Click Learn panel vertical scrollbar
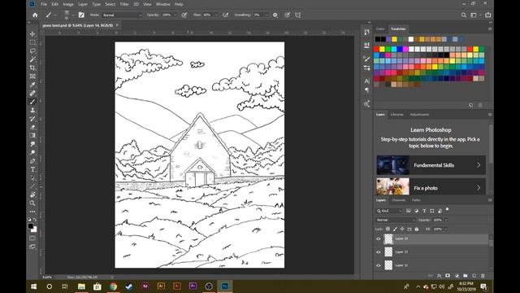 pos(491,145)
